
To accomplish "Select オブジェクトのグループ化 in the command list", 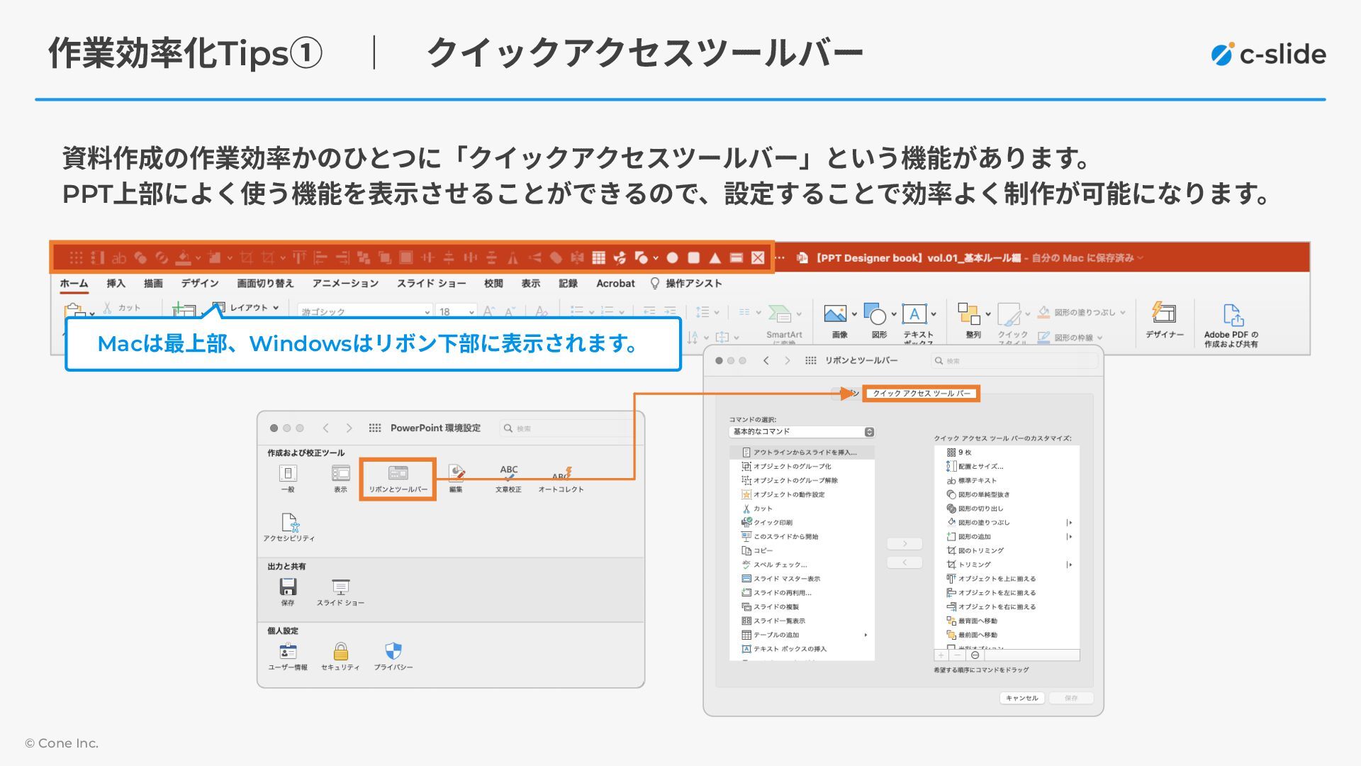I will coord(792,467).
